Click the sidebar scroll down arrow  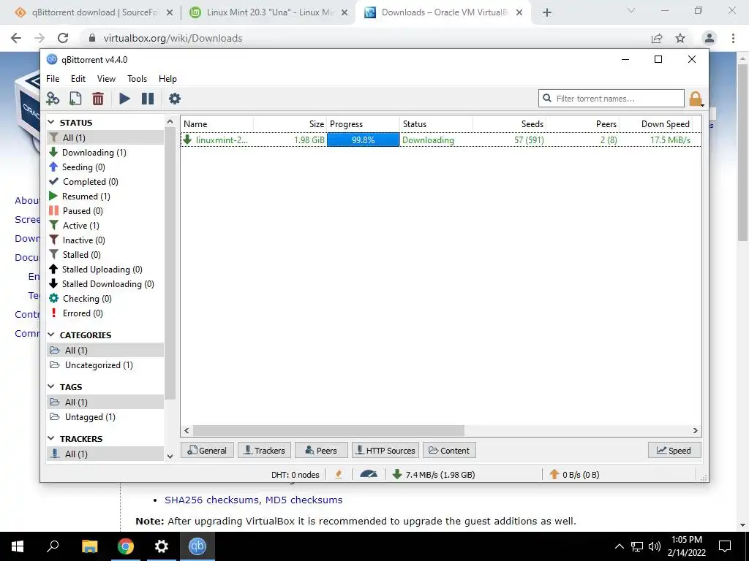[x=170, y=456]
